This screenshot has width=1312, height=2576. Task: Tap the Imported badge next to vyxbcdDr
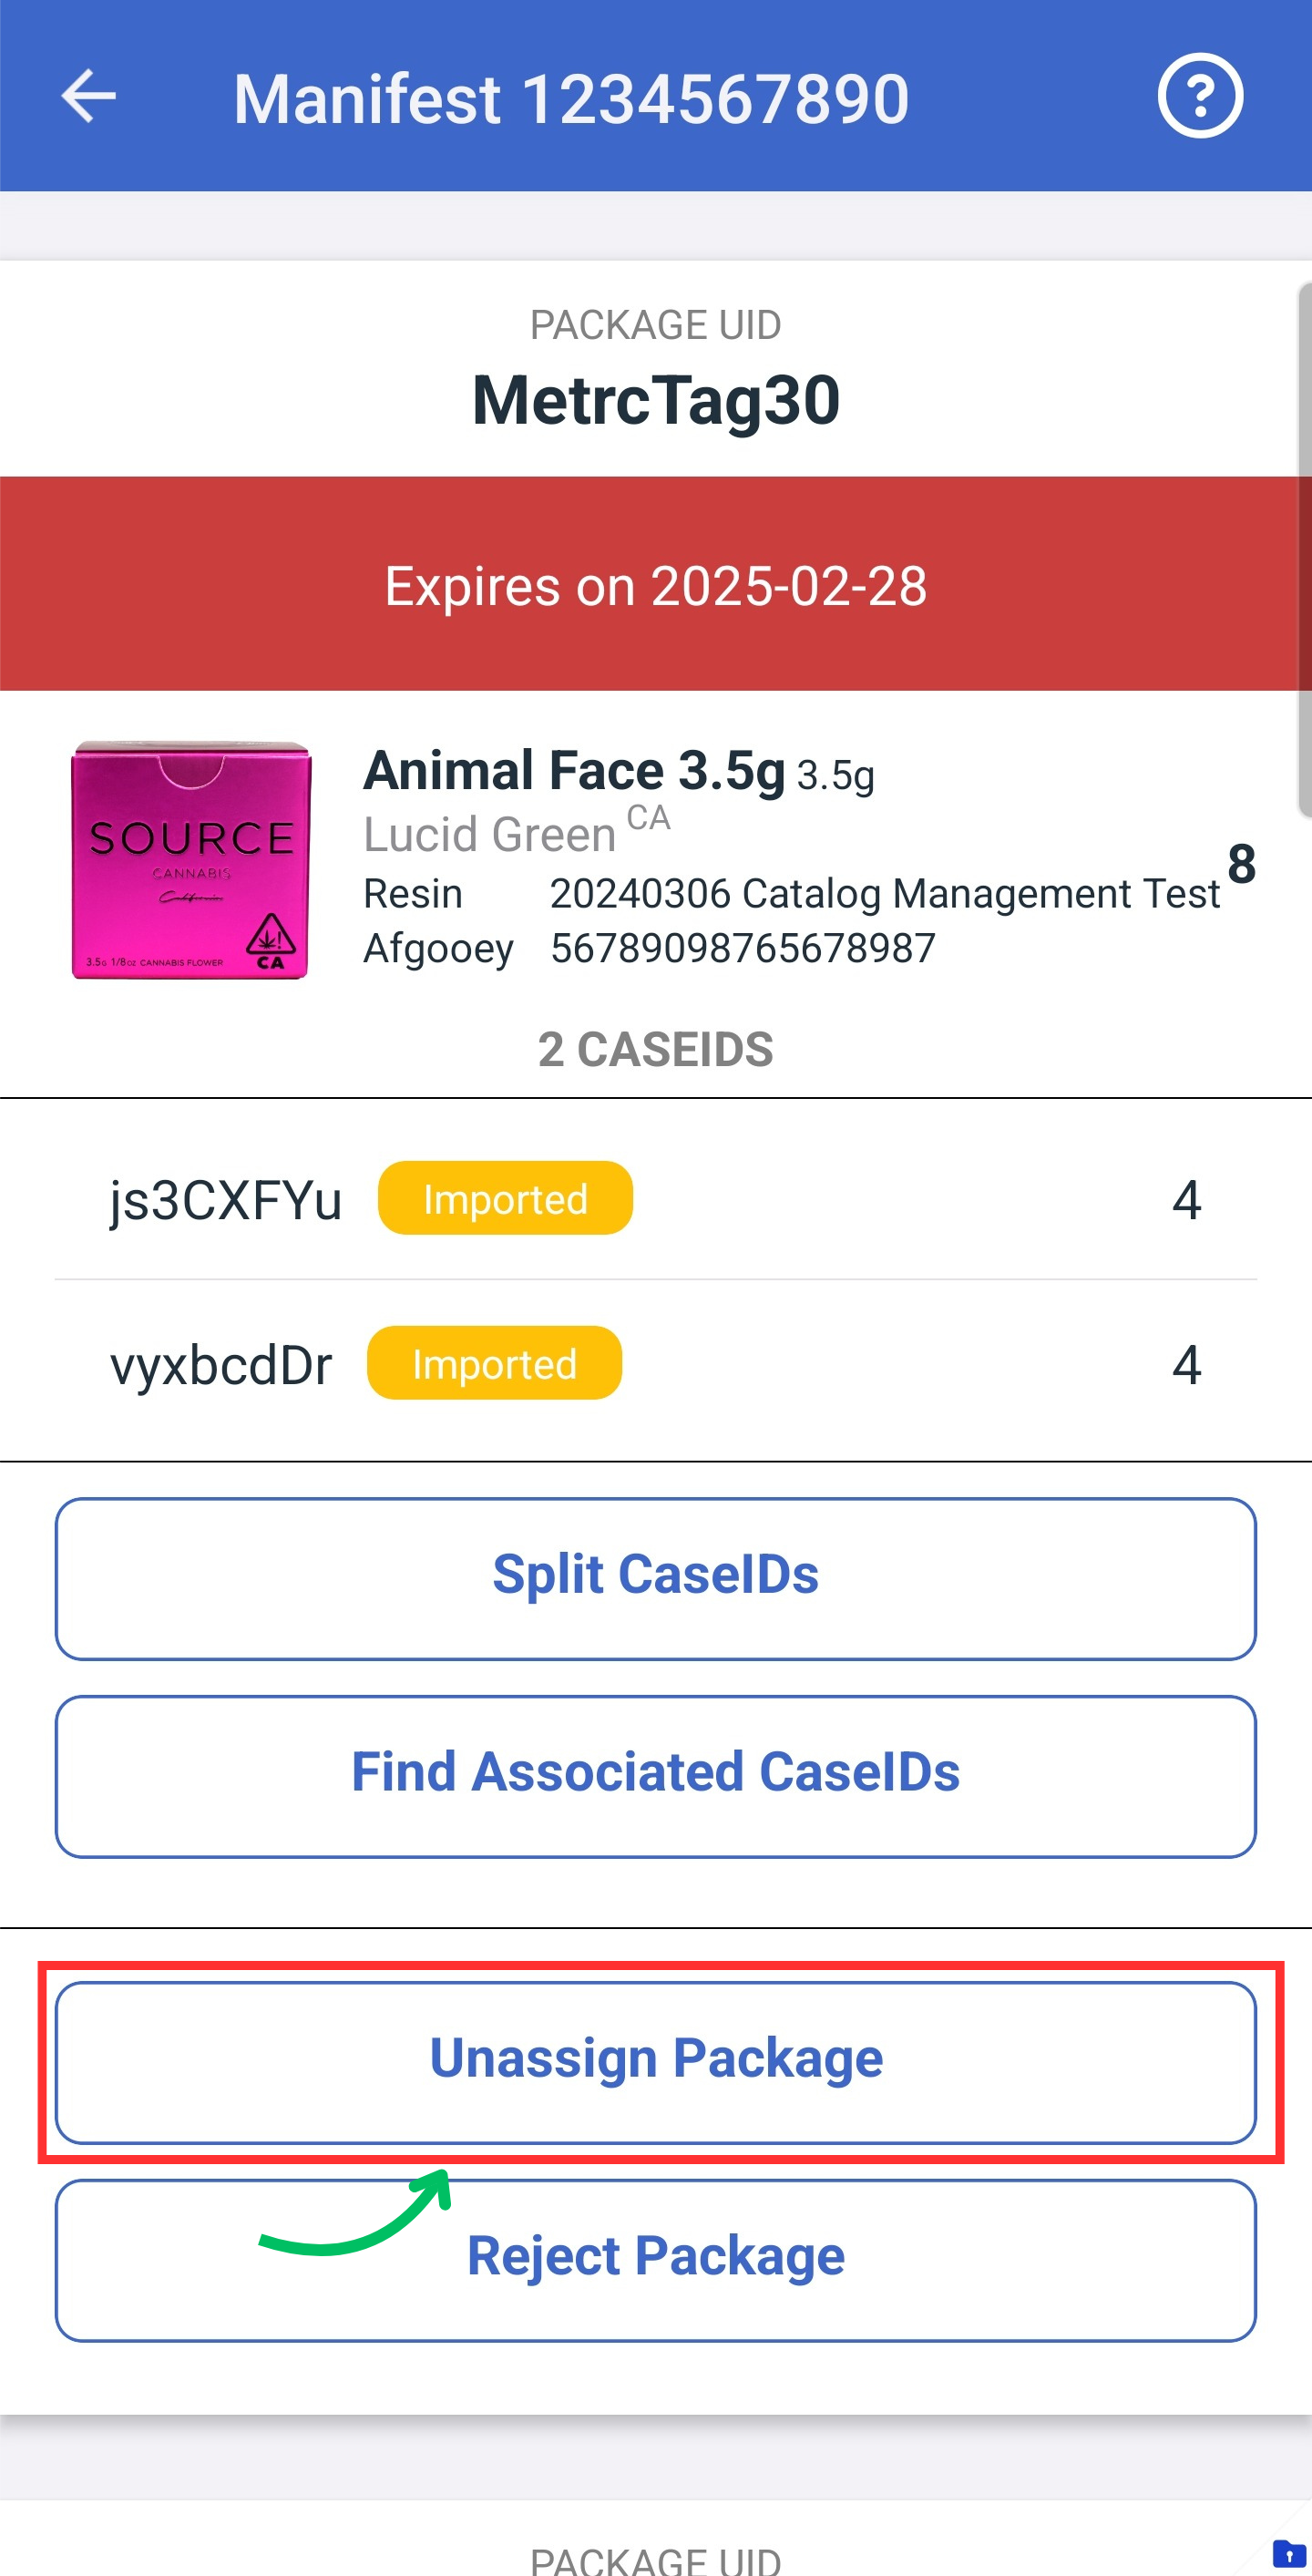click(494, 1363)
